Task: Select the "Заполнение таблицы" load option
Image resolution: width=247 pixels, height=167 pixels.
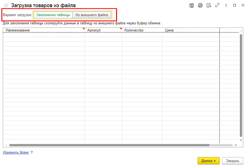Action: click(x=53, y=15)
